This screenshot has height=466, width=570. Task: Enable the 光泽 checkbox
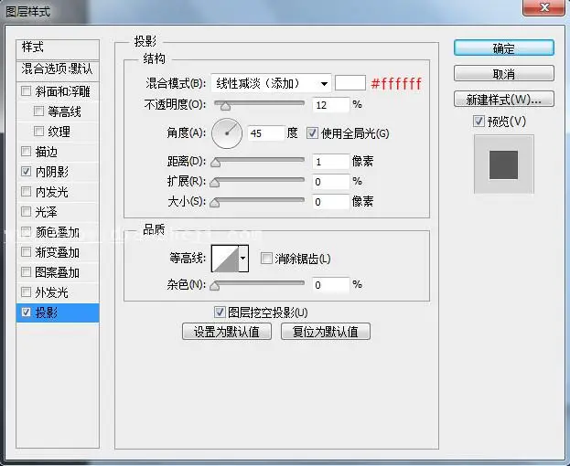(27, 211)
